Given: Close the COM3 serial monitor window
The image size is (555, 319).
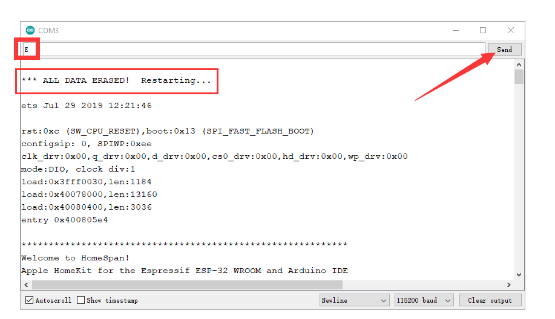Looking at the screenshot, I should [511, 30].
